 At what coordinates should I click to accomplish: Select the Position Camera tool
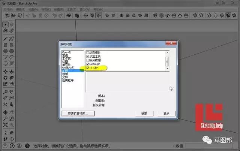coord(6,133)
